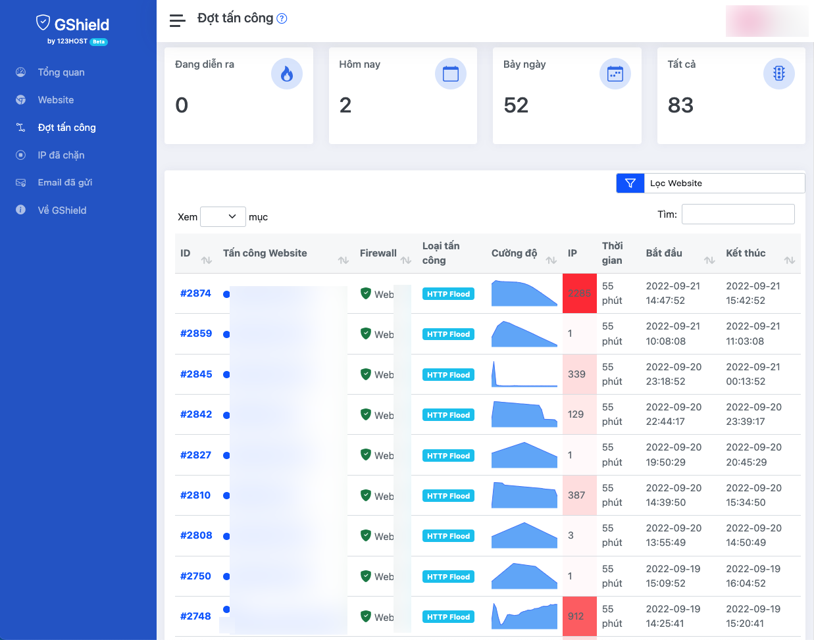Select the week calendar icon on Bảy ngày card

click(x=615, y=74)
